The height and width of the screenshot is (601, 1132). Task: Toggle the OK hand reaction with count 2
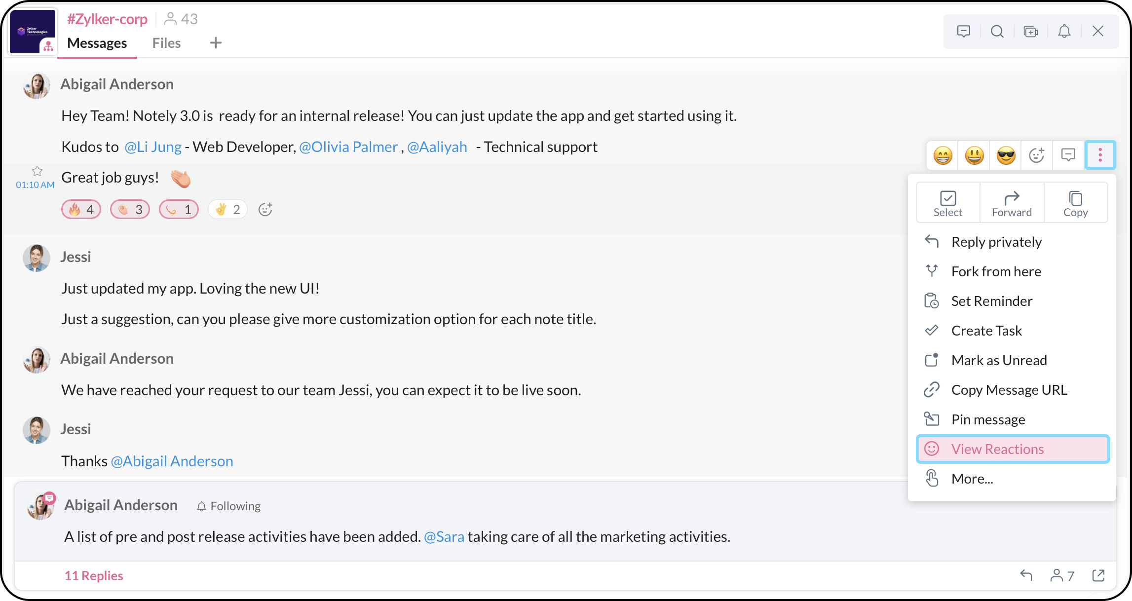[227, 210]
